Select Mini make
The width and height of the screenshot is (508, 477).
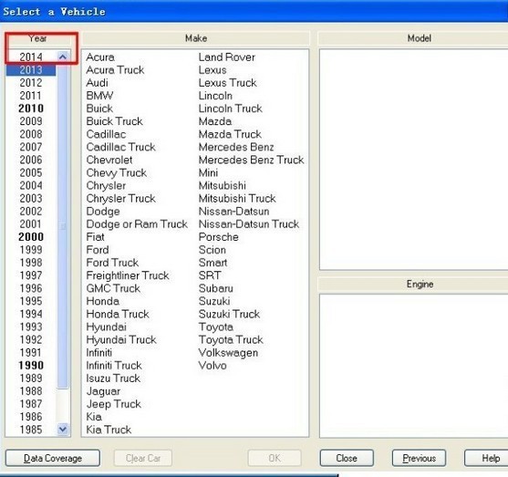click(208, 172)
